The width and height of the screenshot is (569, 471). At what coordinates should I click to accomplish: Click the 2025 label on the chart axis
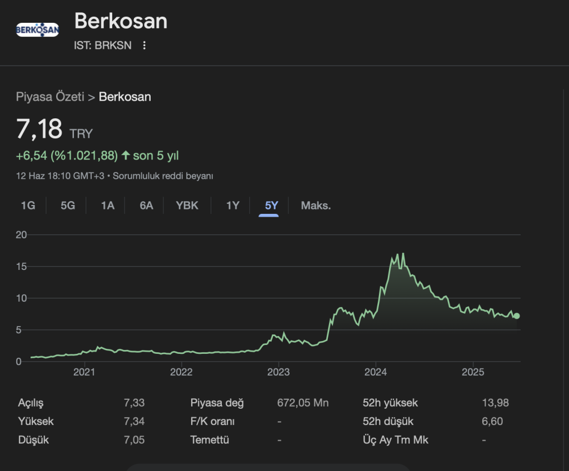pos(473,372)
